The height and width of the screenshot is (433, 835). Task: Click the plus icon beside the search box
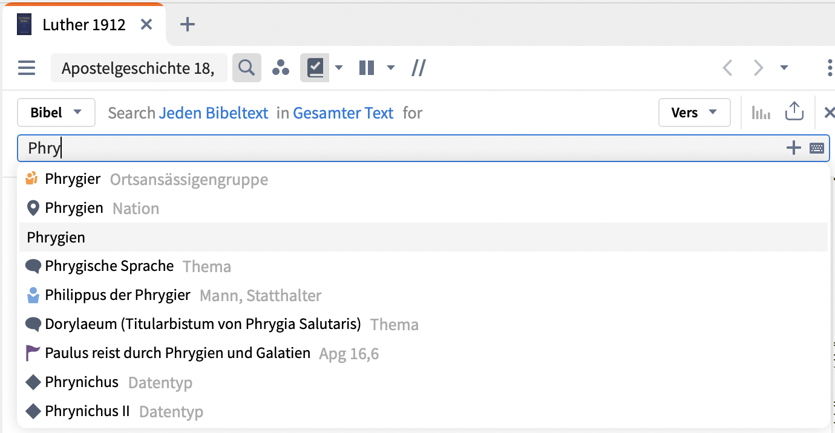point(793,148)
